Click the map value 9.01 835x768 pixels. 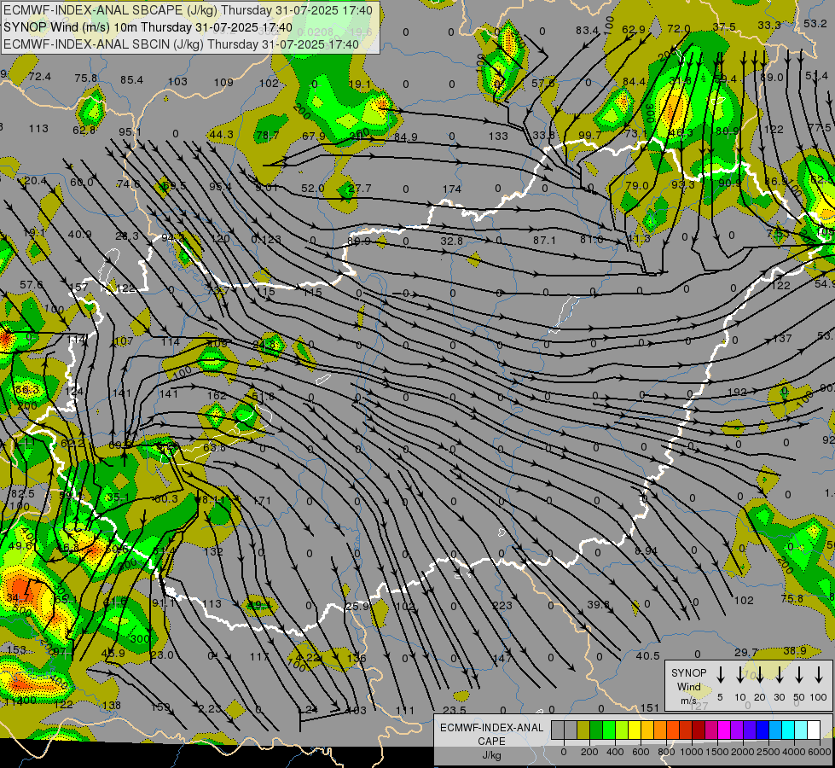tap(266, 187)
